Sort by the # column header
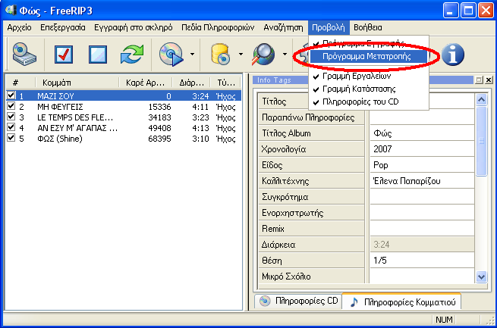Image resolution: width=497 pixels, height=328 pixels. click(x=20, y=83)
